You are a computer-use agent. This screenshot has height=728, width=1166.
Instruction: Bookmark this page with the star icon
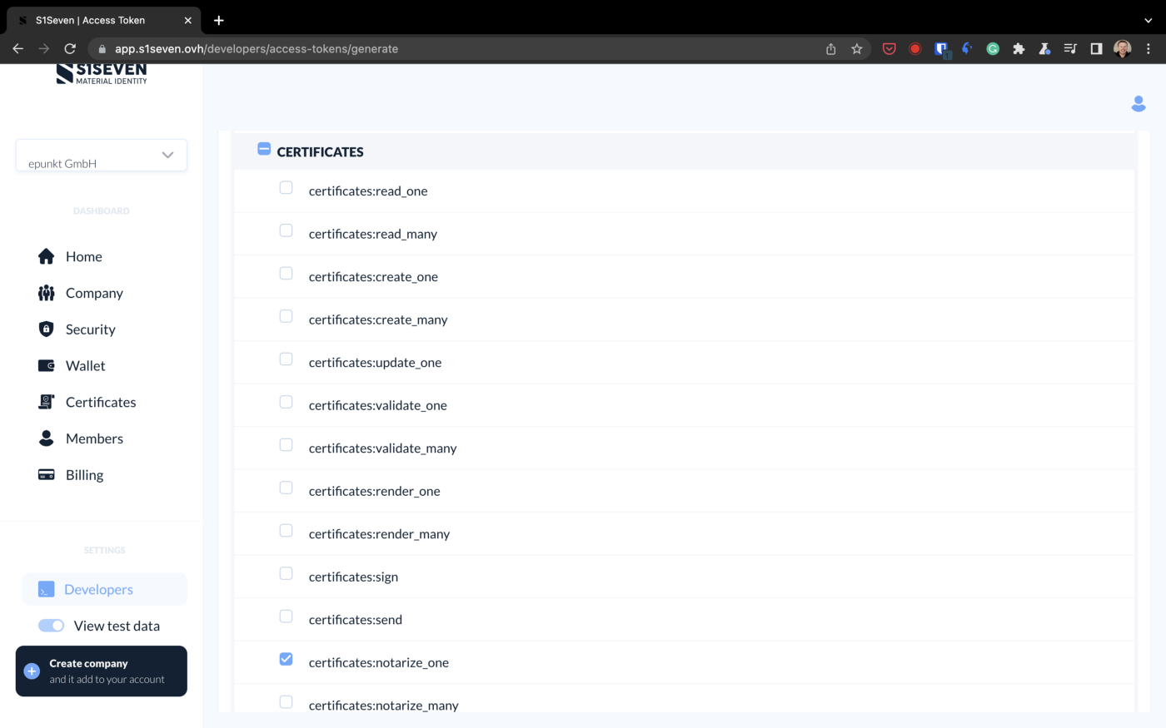tap(856, 49)
